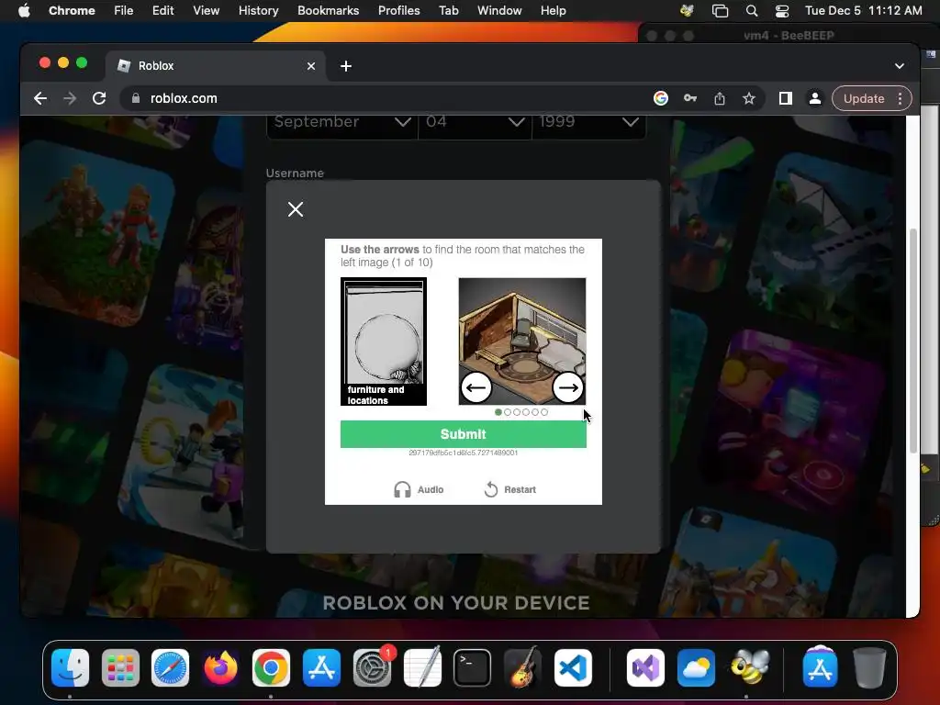Screen dimensions: 940x705
Task: Open the Profiles menu
Action: 398,10
